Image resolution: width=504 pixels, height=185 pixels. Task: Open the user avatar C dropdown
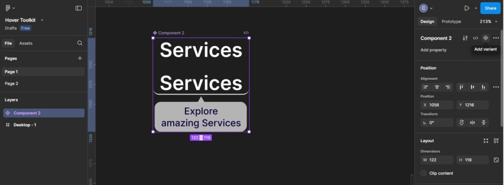tap(426, 8)
